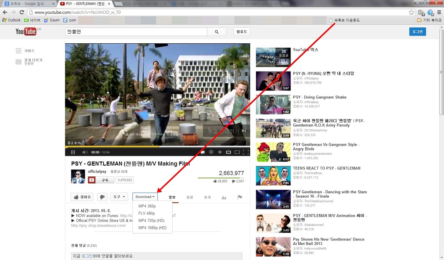Screen dimensions: 444x260
Task: Expand the tools dropdown
Action: click(x=119, y=197)
